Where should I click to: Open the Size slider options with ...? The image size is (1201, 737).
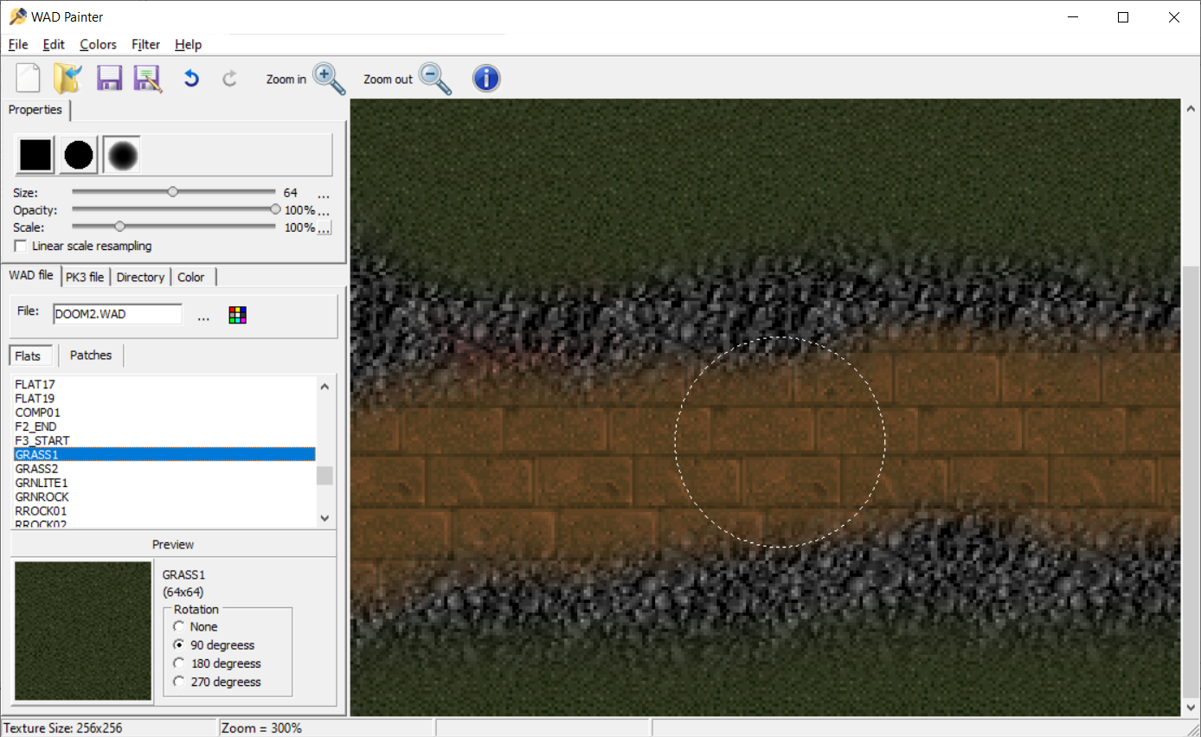pos(323,196)
